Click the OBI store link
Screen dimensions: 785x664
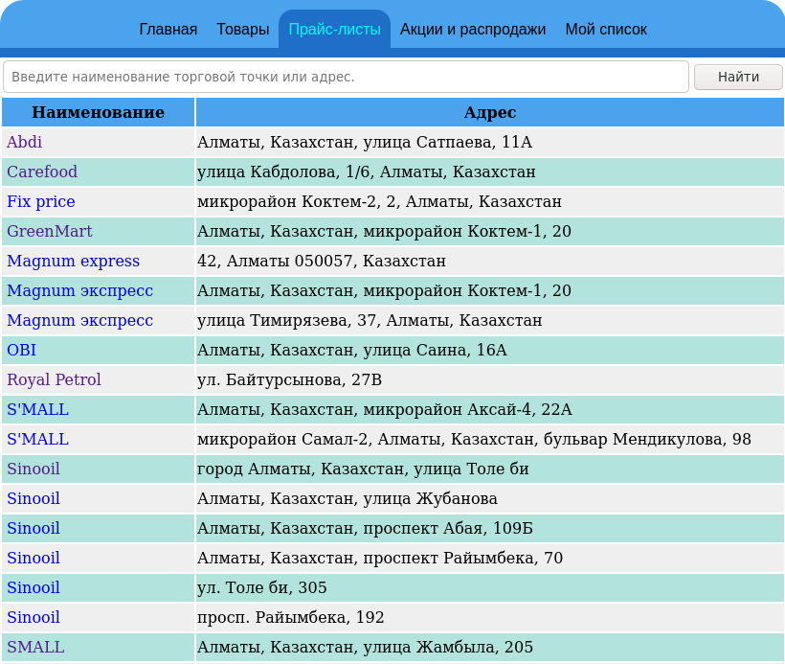pos(21,351)
